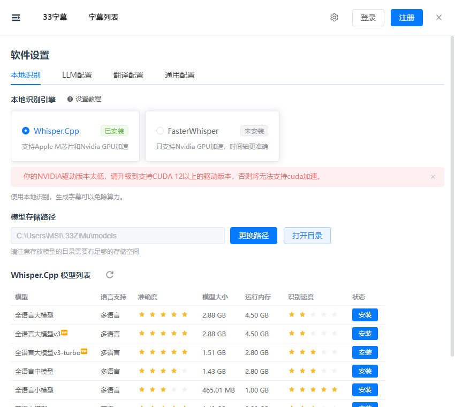Open the 通用配置 tab
Image resolution: width=455 pixels, height=407 pixels.
[x=180, y=75]
